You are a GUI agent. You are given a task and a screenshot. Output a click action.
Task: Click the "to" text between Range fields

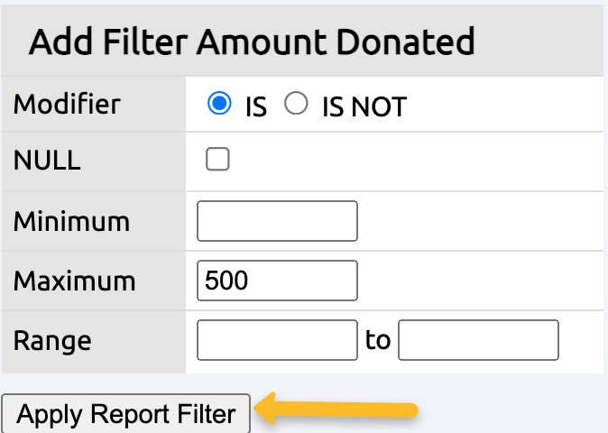tap(378, 342)
